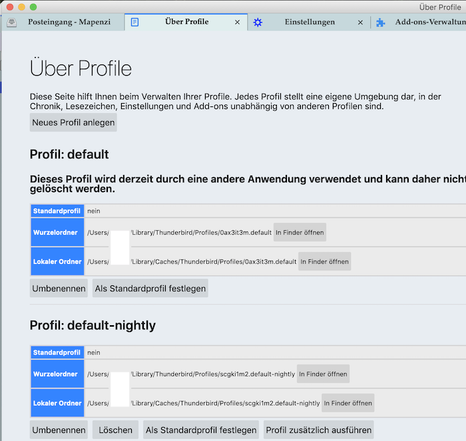466x441 pixels.
Task: Open default profile Lokaler Ordner in Finder
Action: [324, 261]
